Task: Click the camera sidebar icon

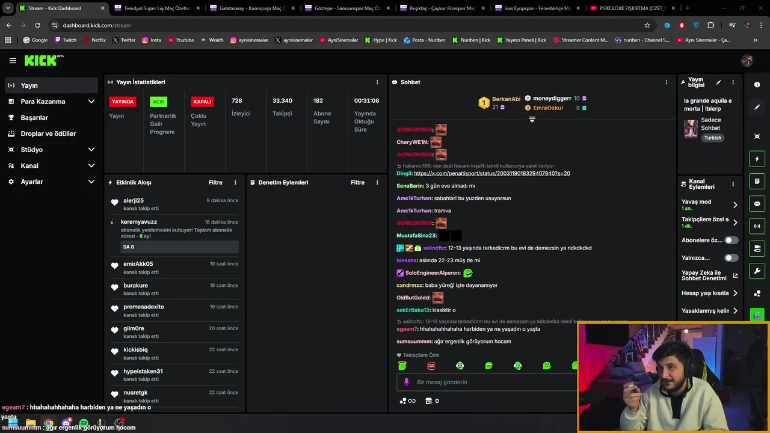Action: pyautogui.click(x=757, y=248)
